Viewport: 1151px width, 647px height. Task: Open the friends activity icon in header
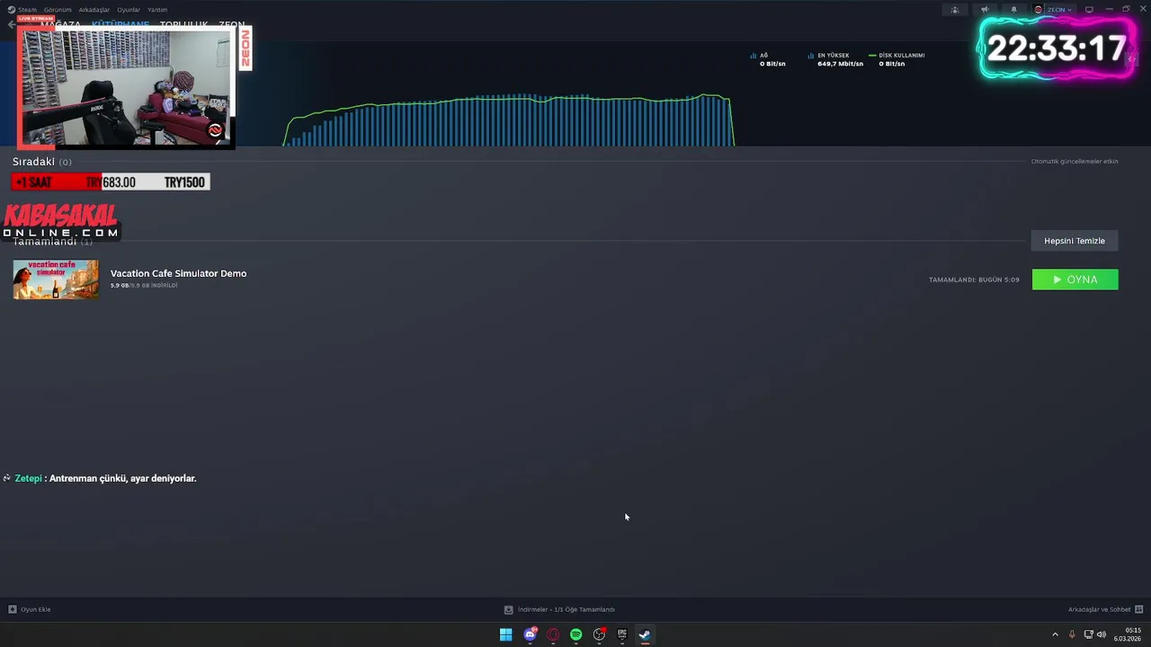coord(955,10)
